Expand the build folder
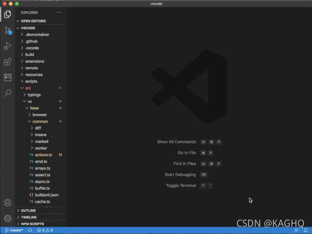The height and width of the screenshot is (234, 312). (41, 54)
